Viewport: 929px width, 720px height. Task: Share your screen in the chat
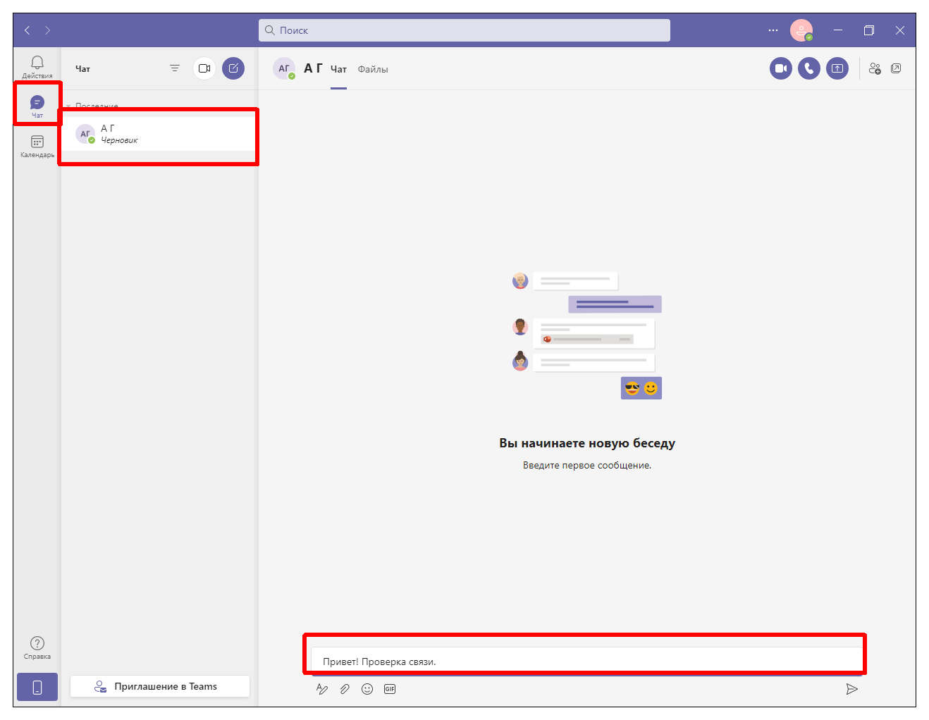pyautogui.click(x=837, y=68)
